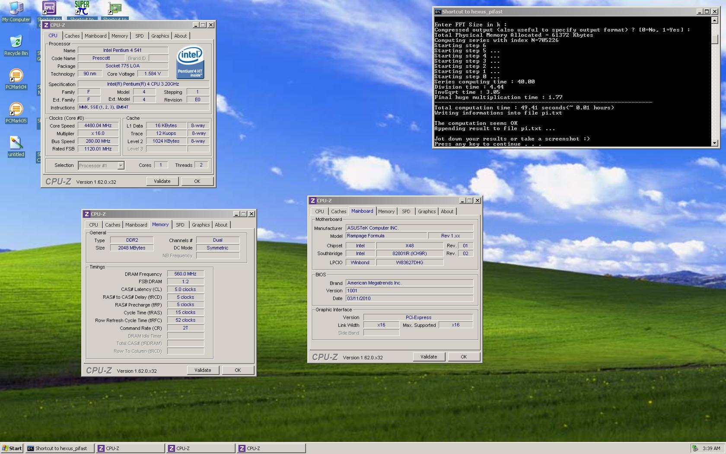Open SPD tab in top-left CPU-Z window
This screenshot has width=726, height=454.
coord(139,36)
